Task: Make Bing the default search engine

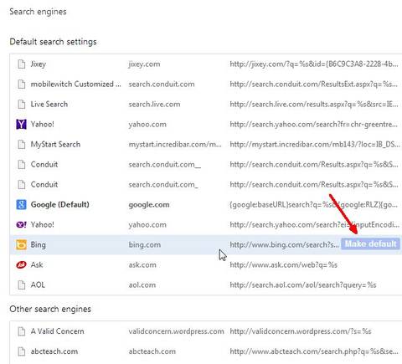Action: [370, 244]
